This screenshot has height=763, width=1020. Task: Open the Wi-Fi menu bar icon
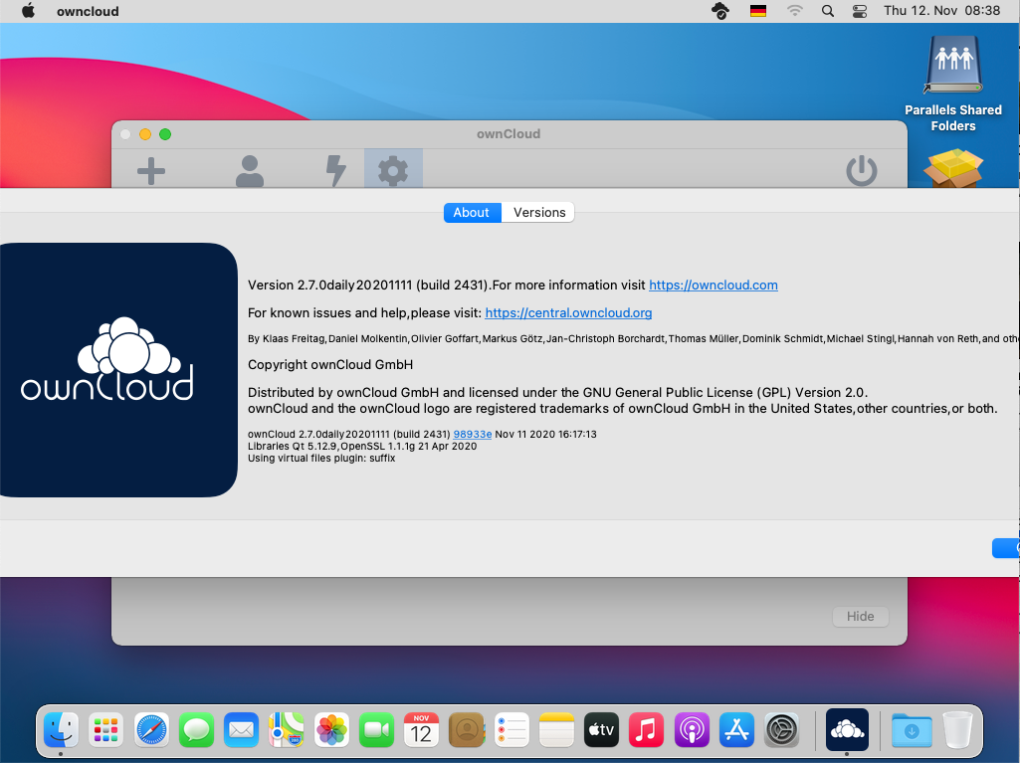794,11
